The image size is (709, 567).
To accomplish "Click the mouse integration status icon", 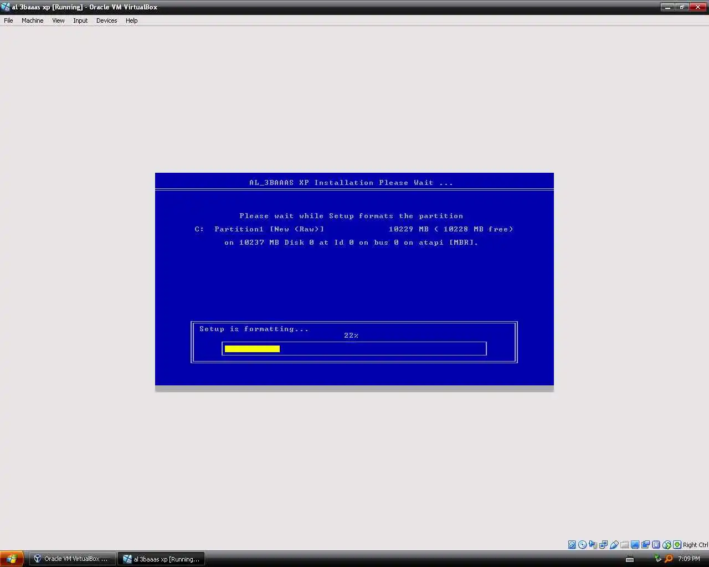I will 656,545.
